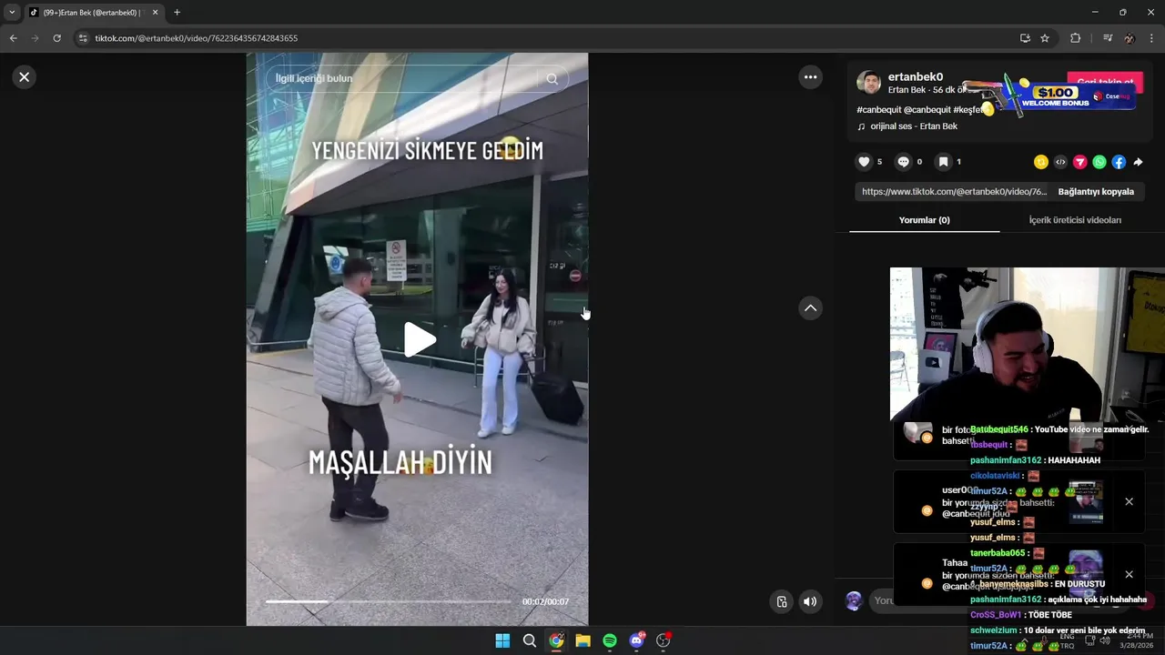
Task: Reload the TikTok page
Action: pos(56,38)
